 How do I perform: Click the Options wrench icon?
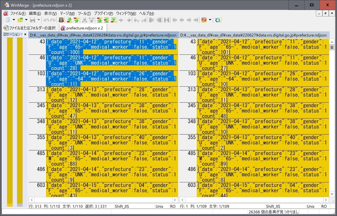tap(204, 20)
